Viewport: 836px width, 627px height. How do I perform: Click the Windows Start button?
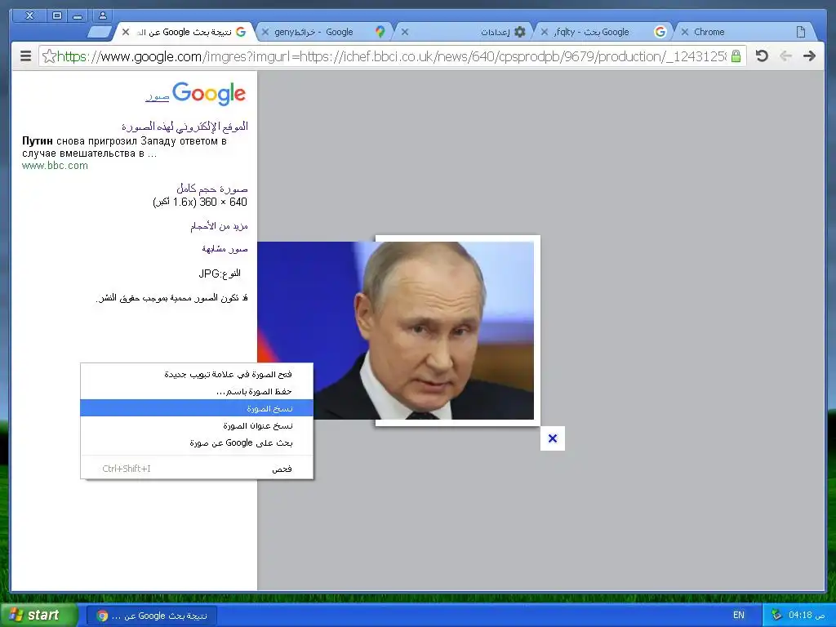(38, 615)
